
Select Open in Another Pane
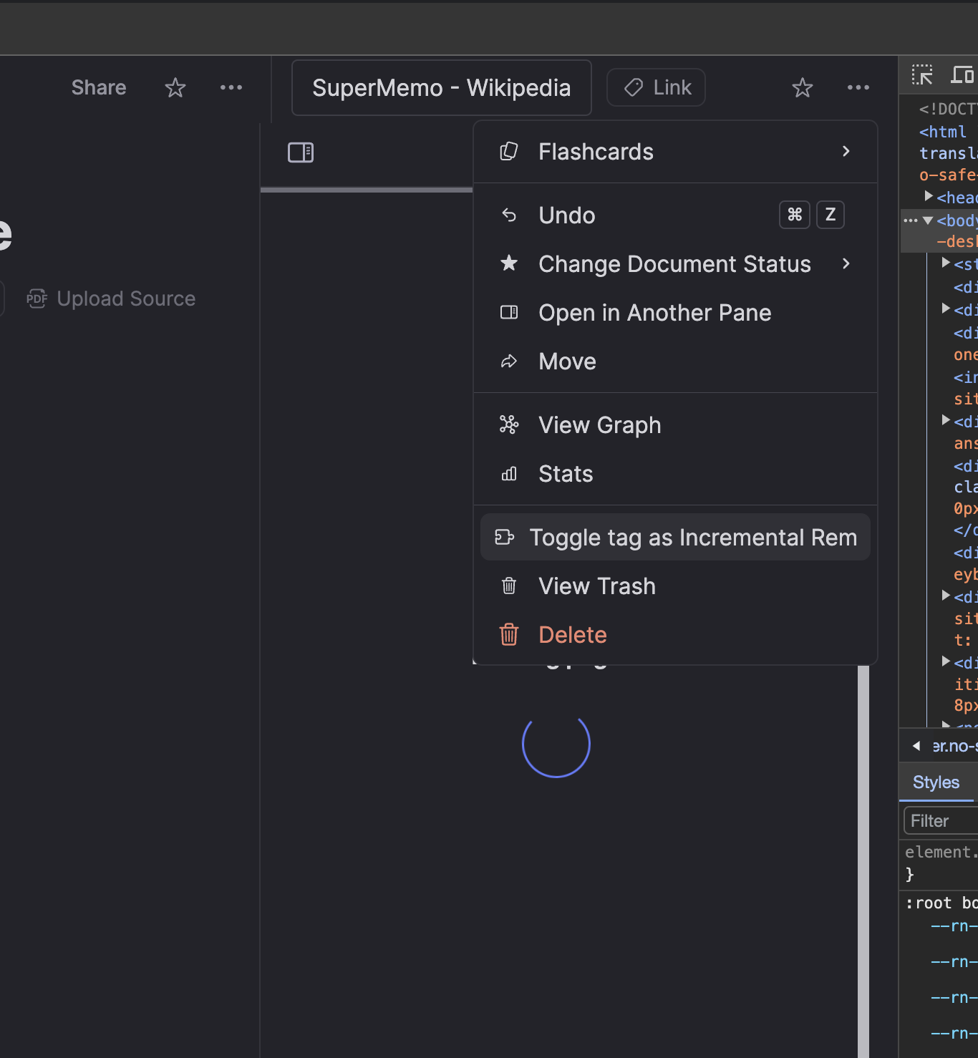pos(654,312)
